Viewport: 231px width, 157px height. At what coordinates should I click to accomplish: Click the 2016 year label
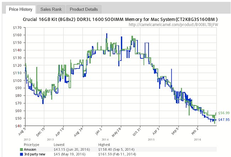pyautogui.click(x=197, y=139)
